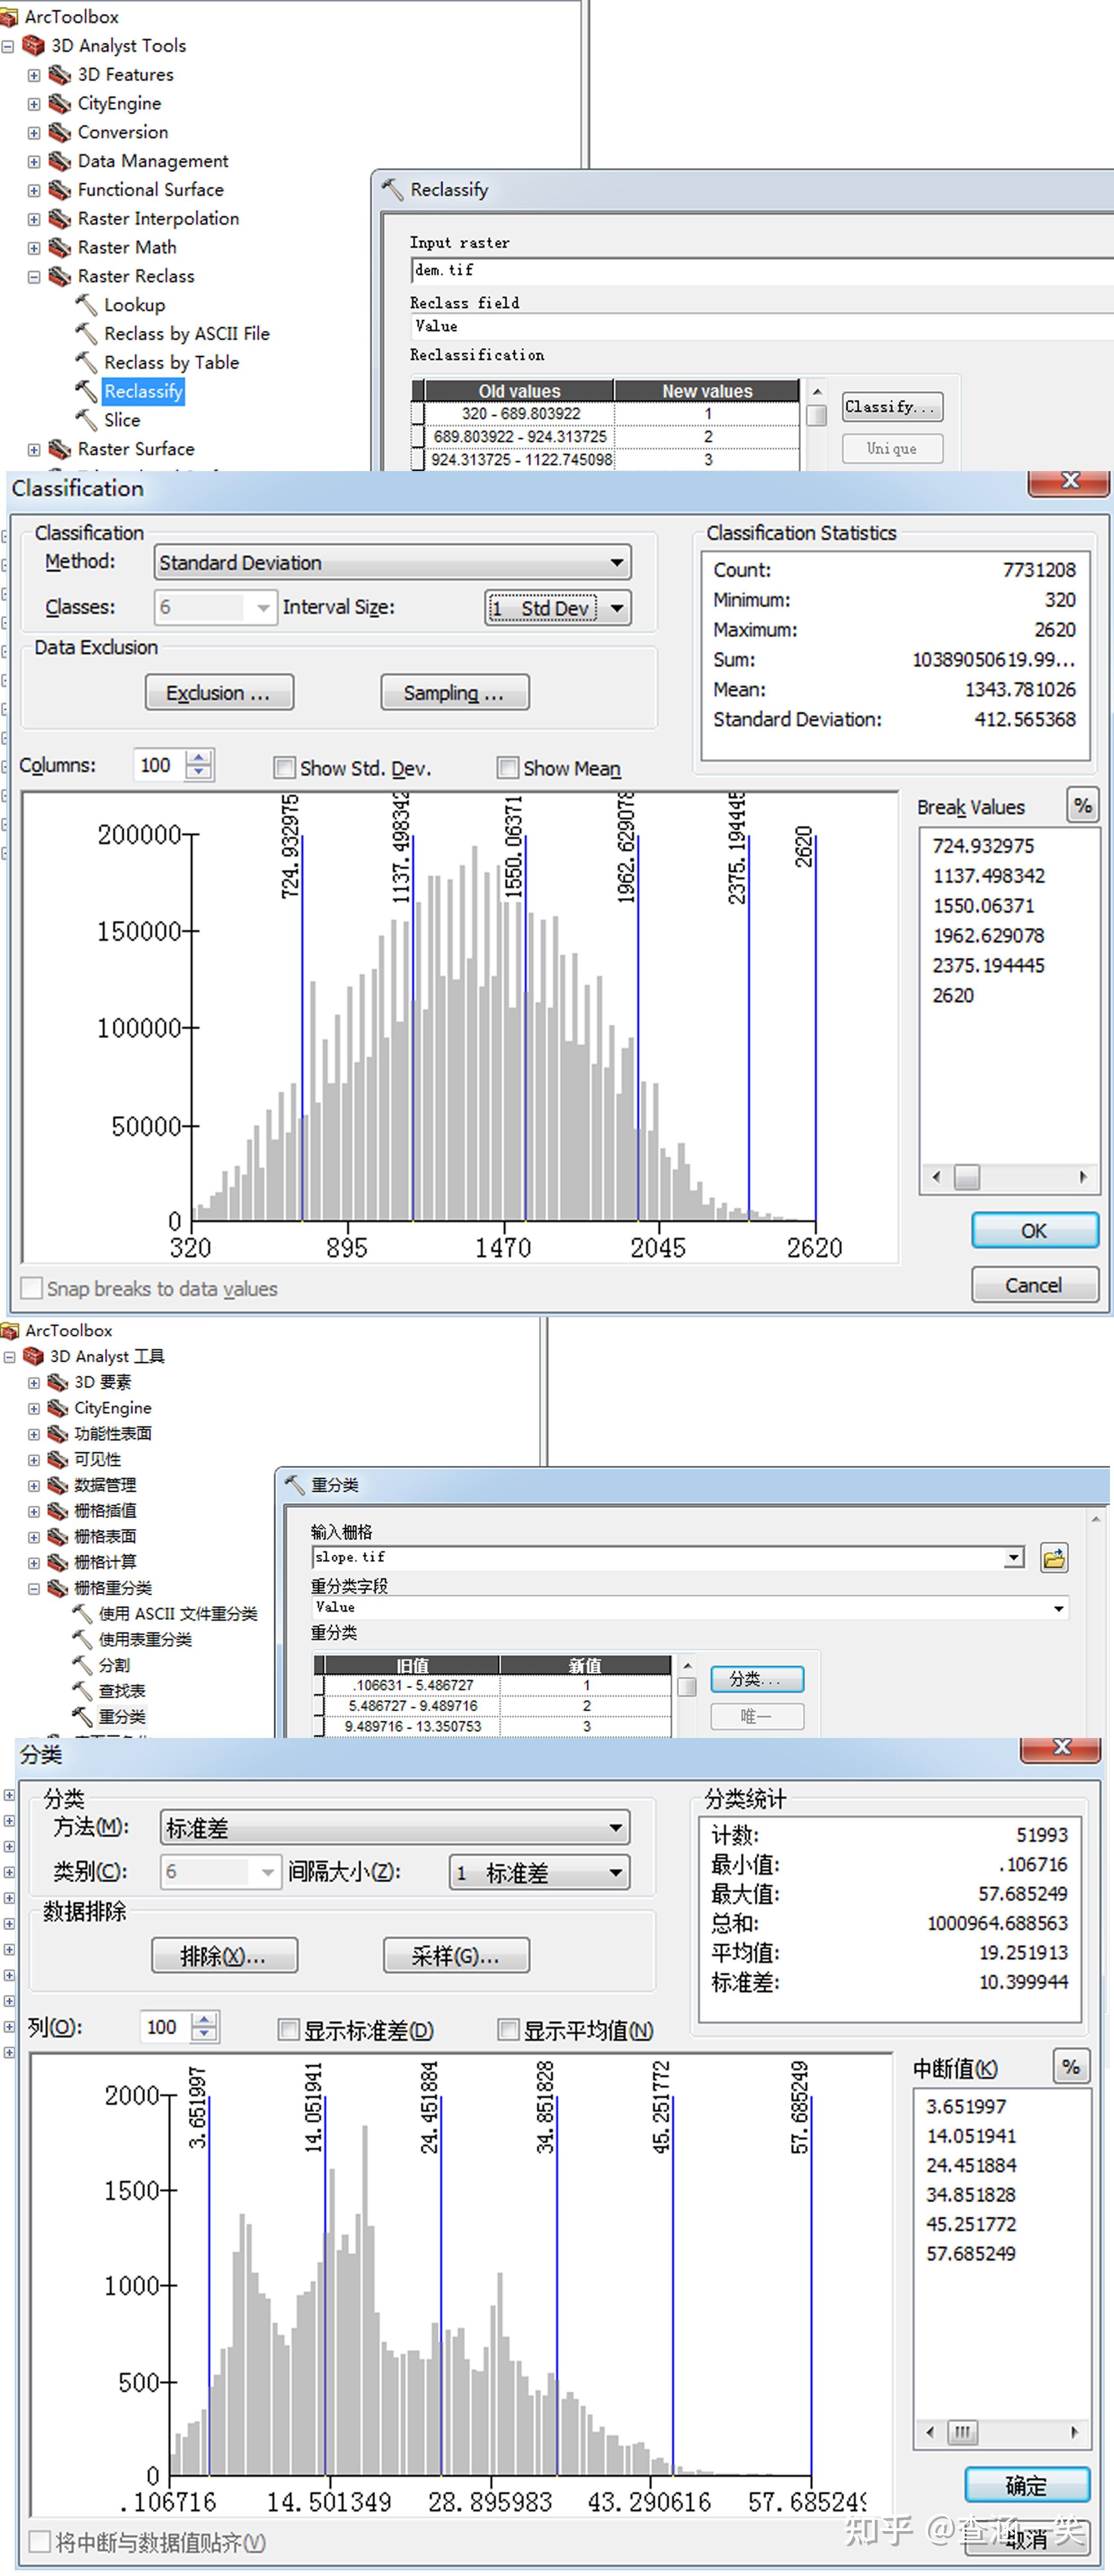Viewport: 1114px width, 2576px height.
Task: Click the Conversion toolset icon
Action: point(60,133)
